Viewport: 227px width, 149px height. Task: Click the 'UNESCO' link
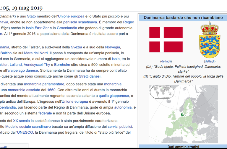coord(25,132)
